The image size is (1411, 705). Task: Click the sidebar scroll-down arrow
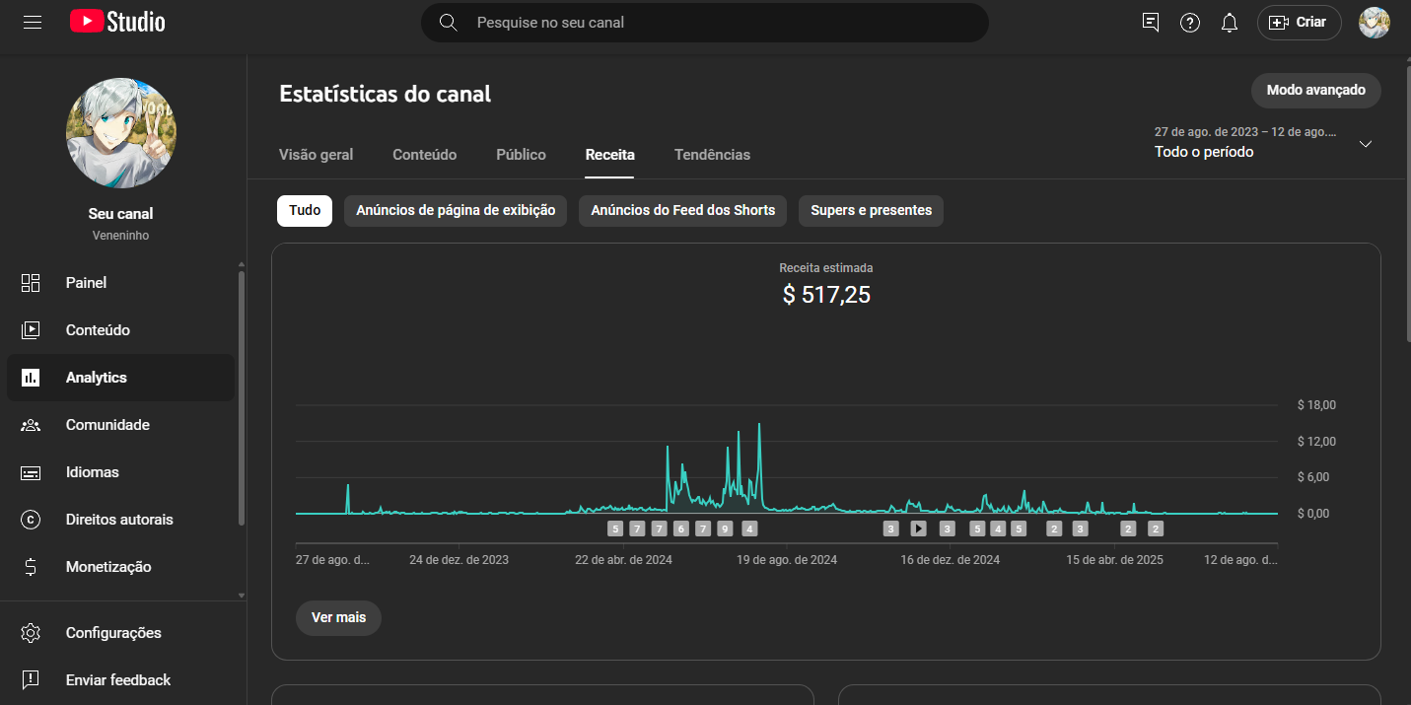(242, 596)
